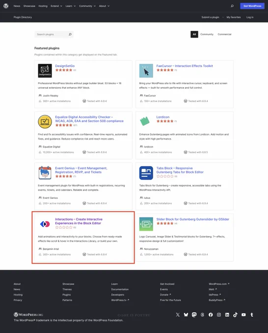The width and height of the screenshot is (268, 333).
Task: Click author Justin Nealey
Action: (51, 95)
